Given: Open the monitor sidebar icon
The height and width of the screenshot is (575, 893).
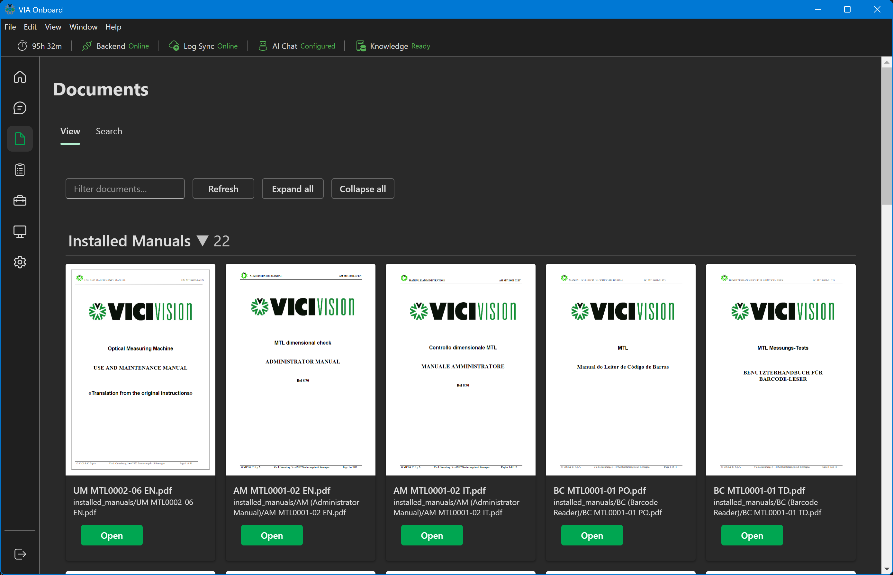Looking at the screenshot, I should [20, 232].
